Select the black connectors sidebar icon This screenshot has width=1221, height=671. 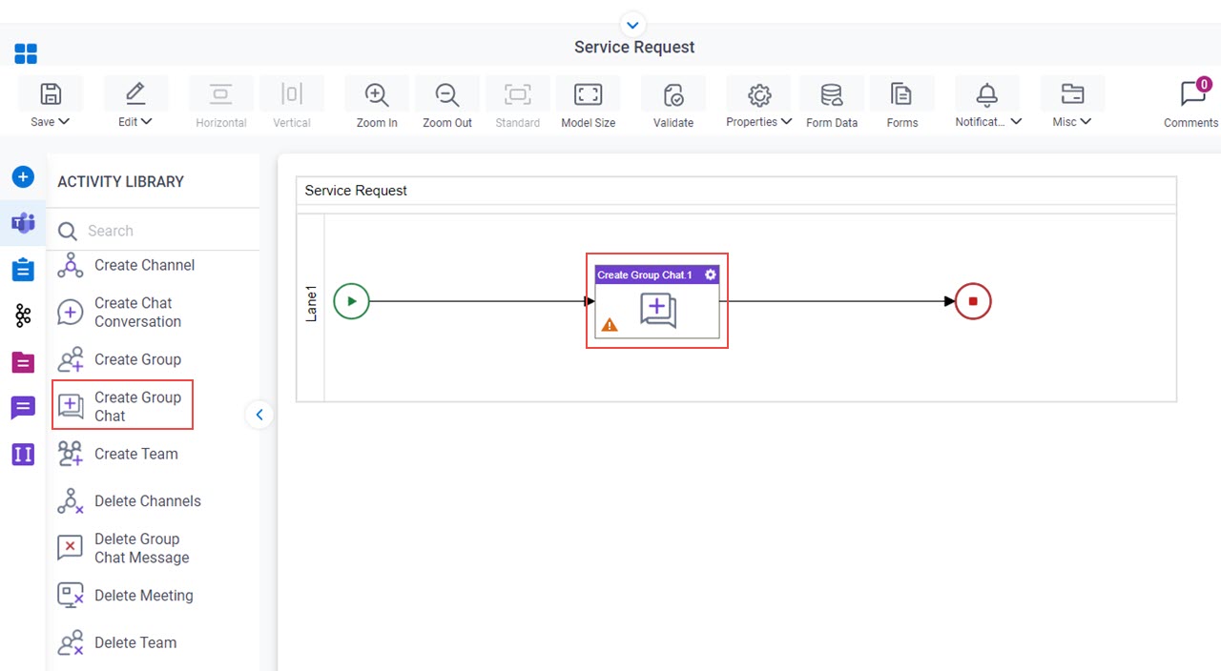[x=23, y=316]
